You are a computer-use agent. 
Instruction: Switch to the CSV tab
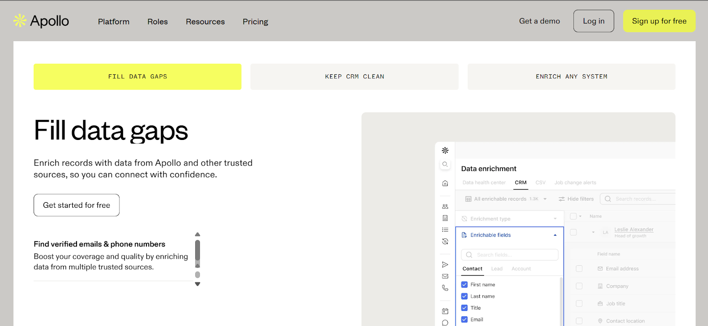click(540, 182)
